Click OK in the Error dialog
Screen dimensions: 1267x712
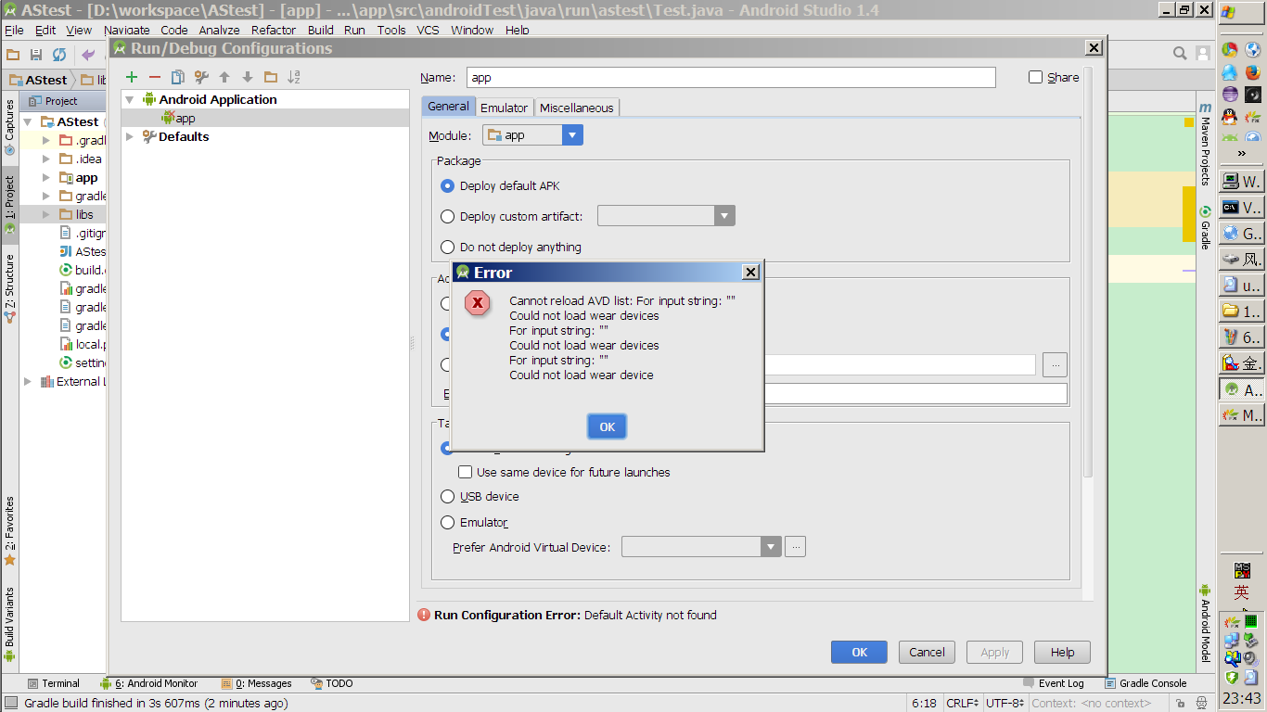(607, 426)
